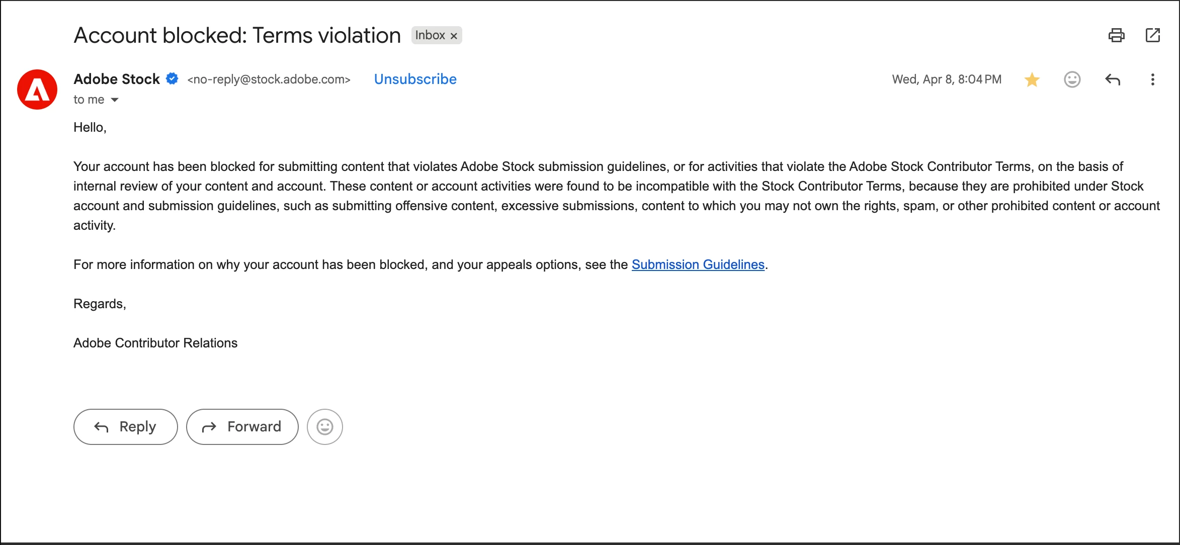Viewport: 1180px width, 545px height.
Task: Click the Forward button
Action: coord(242,427)
